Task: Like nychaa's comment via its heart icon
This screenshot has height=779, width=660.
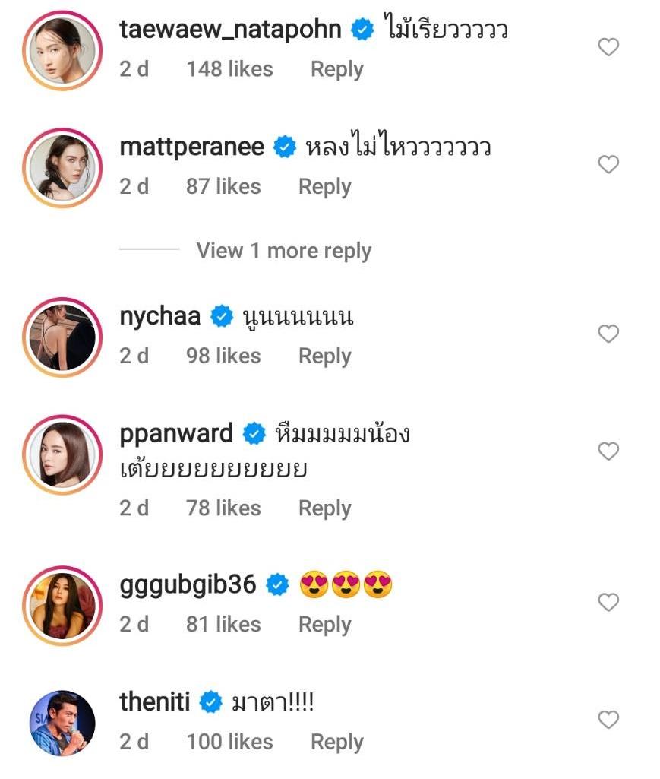Action: [x=608, y=334]
